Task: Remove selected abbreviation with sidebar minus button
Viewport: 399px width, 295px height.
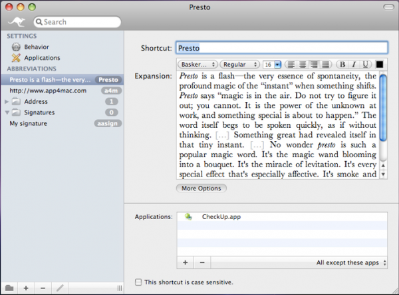Action: pyautogui.click(x=43, y=288)
